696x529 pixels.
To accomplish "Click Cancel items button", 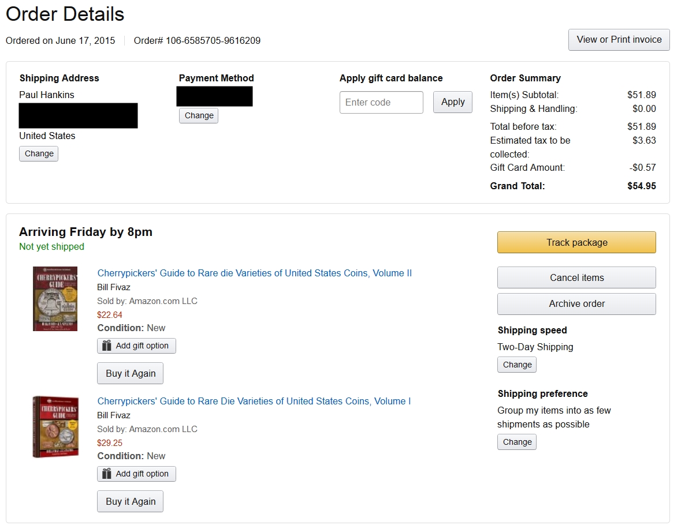I will (x=576, y=277).
